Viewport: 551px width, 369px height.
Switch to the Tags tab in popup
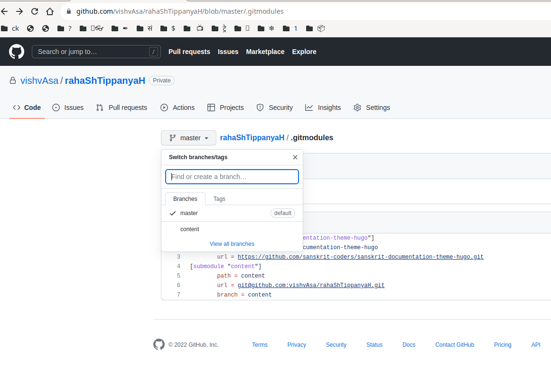(x=219, y=199)
